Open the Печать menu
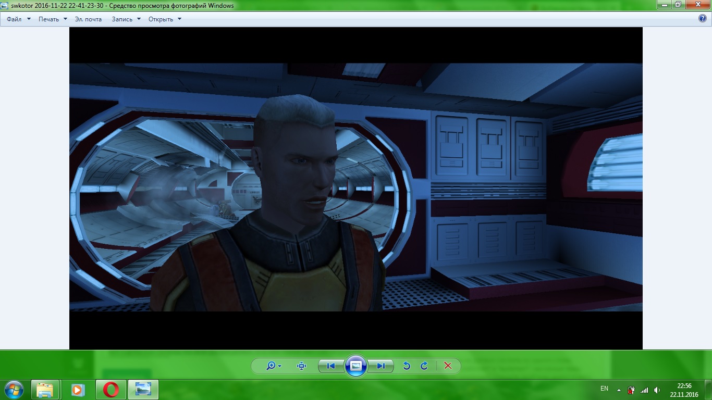The height and width of the screenshot is (400, 712). (x=48, y=19)
